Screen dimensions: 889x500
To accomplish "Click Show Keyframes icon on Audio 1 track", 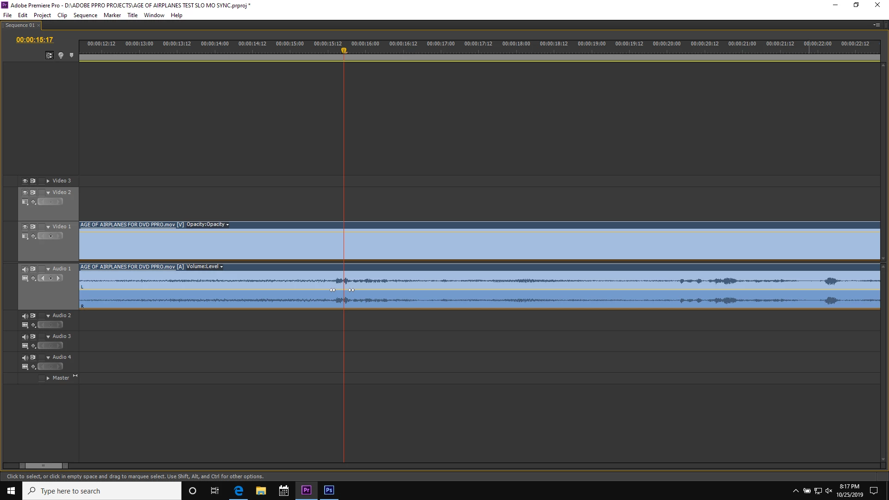I will click(33, 278).
